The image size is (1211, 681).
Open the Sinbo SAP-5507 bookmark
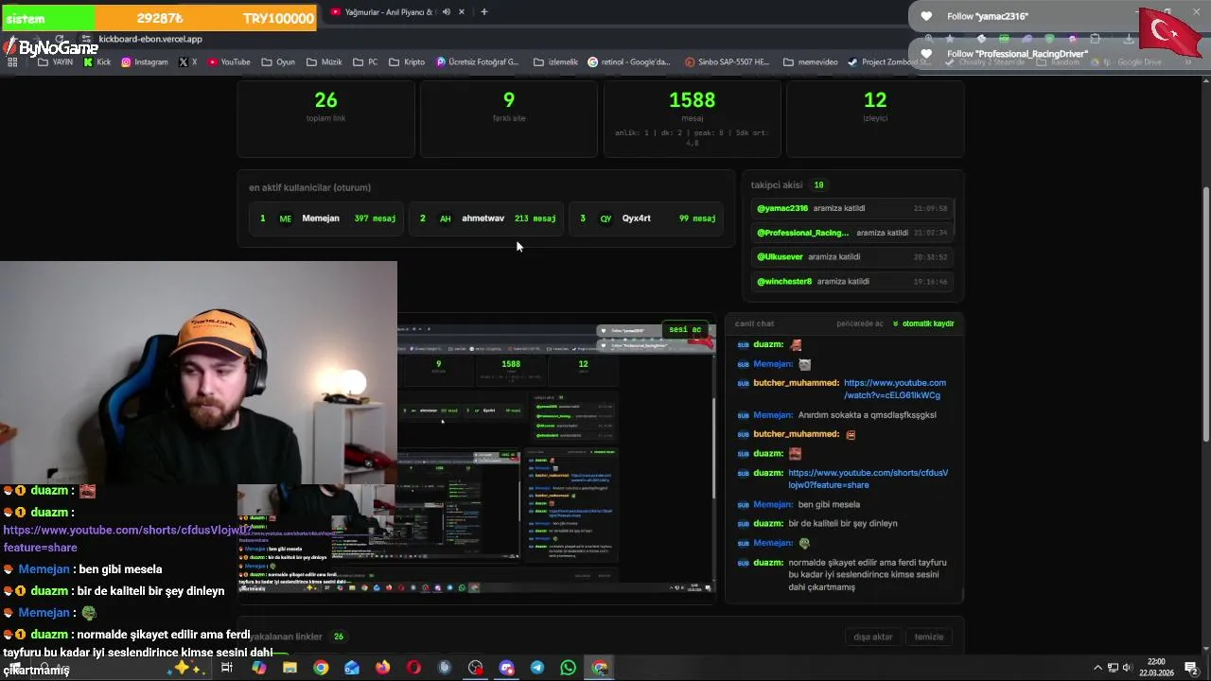pyautogui.click(x=727, y=62)
